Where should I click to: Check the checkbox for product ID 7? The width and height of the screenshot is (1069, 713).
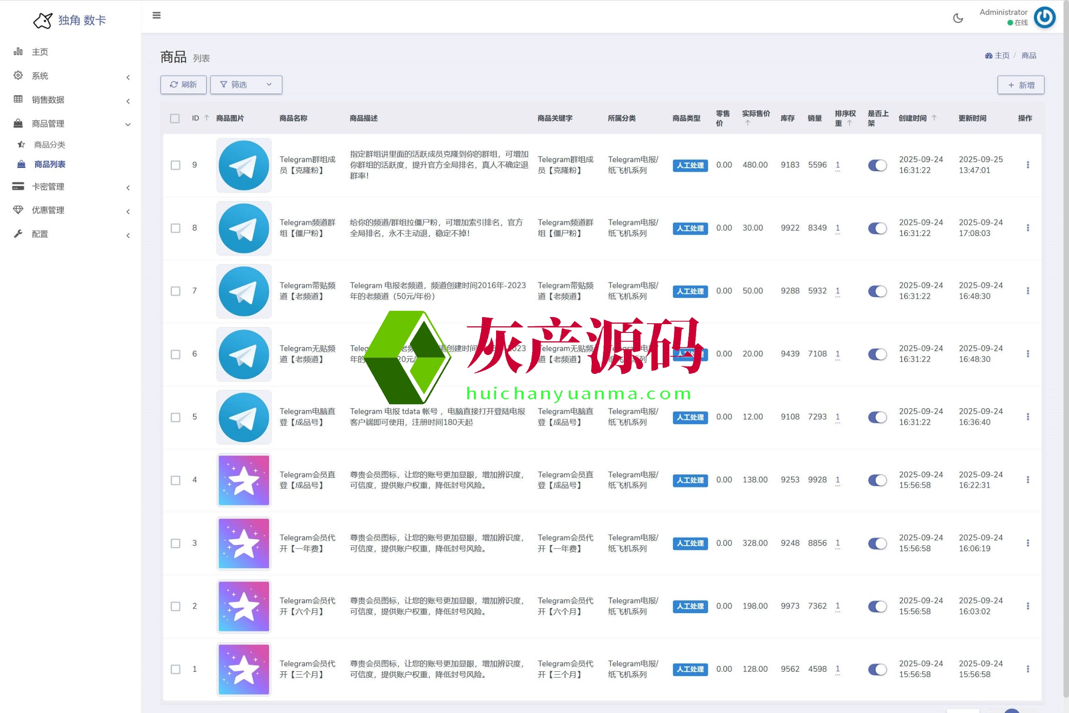tap(175, 291)
